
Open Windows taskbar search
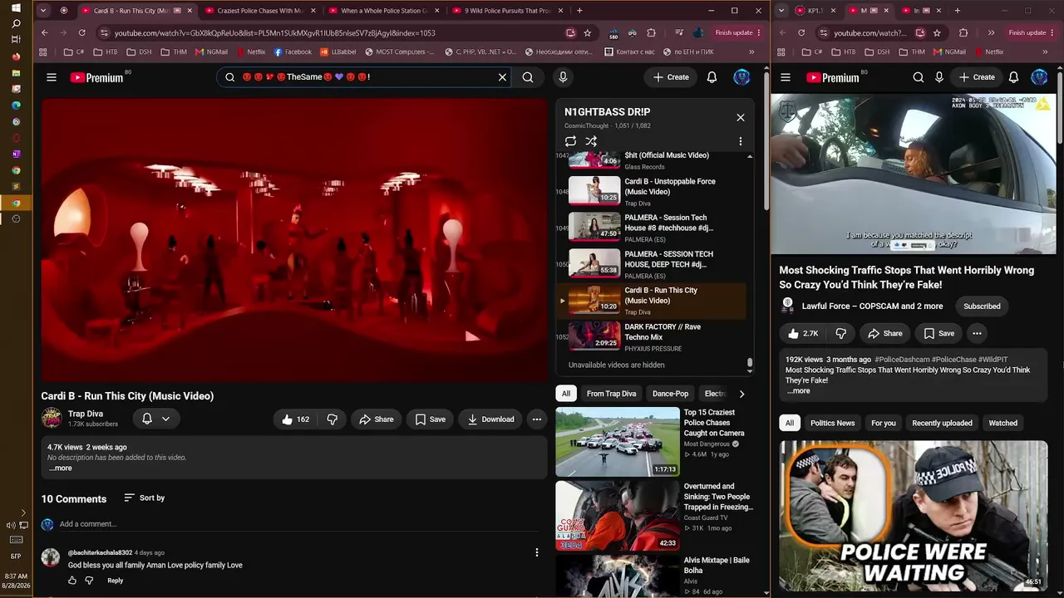point(16,24)
